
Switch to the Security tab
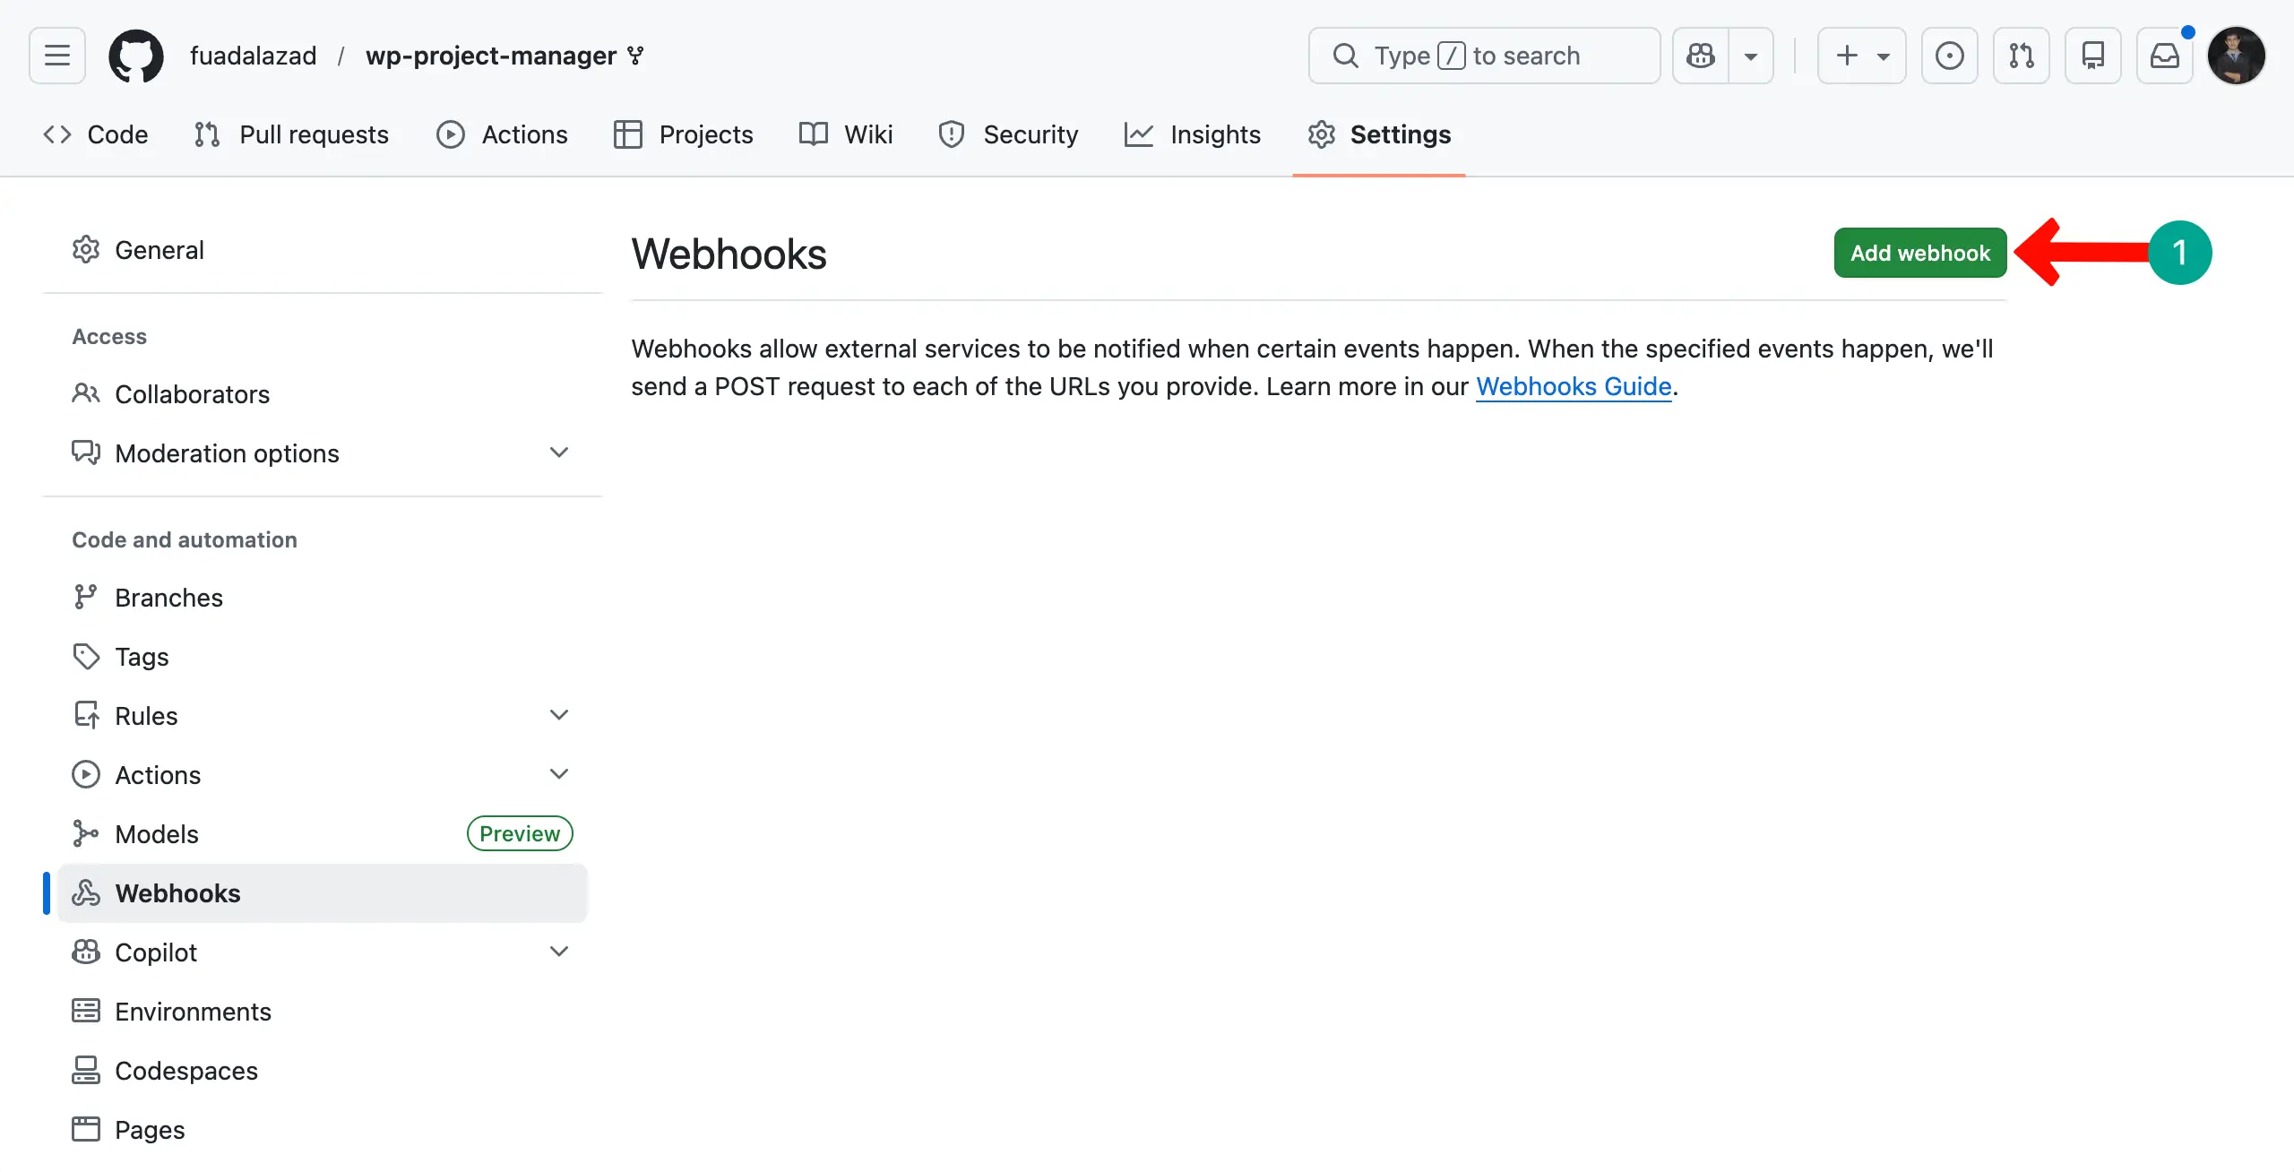1031,134
